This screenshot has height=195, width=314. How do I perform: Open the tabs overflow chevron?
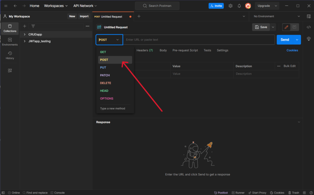[244, 17]
